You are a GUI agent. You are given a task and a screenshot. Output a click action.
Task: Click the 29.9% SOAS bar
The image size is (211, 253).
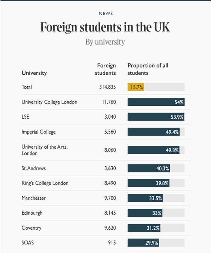(143, 242)
